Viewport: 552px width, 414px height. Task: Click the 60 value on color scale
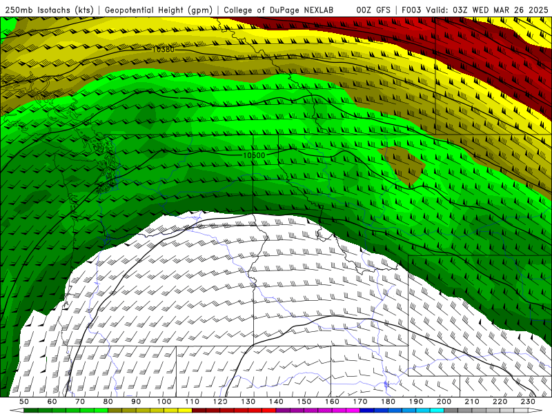tap(52, 402)
